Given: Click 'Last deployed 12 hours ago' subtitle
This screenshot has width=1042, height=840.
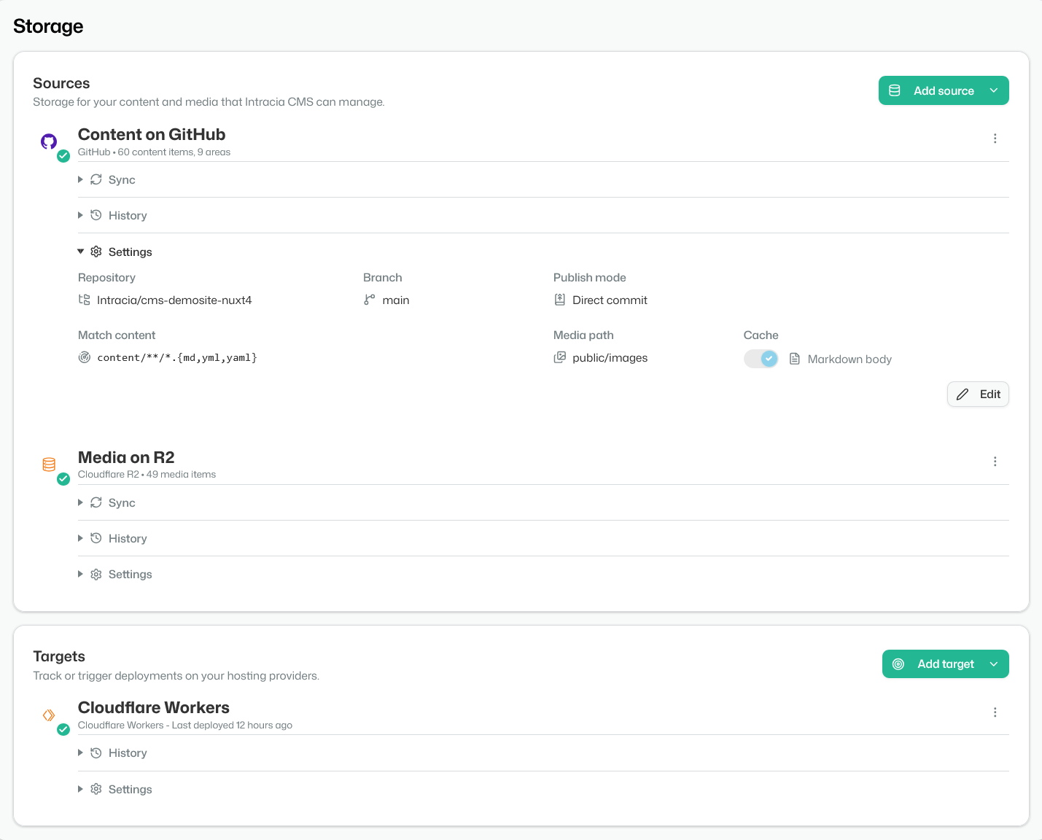Looking at the screenshot, I should 232,726.
